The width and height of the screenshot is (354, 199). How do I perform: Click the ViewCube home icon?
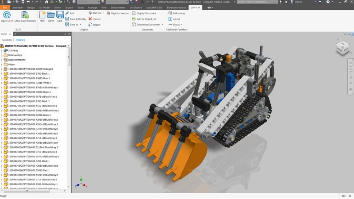tap(337, 39)
